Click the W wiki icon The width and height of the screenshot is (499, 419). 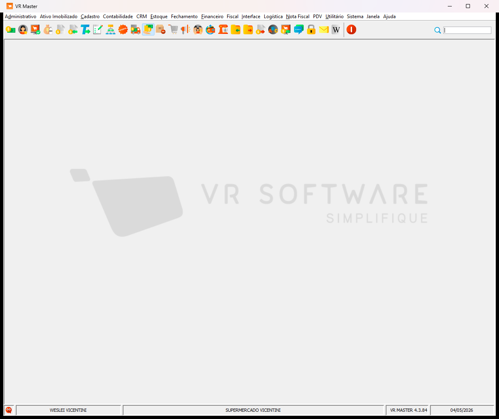point(336,29)
